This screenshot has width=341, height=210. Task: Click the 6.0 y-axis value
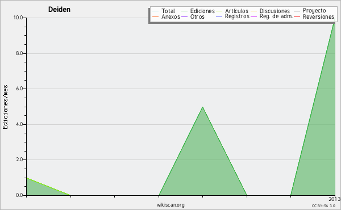[19, 89]
